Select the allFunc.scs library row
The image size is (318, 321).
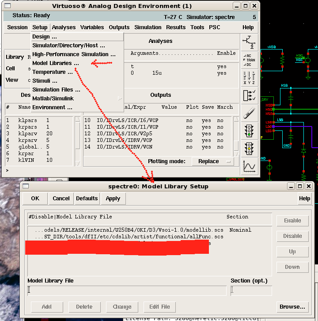(149, 237)
